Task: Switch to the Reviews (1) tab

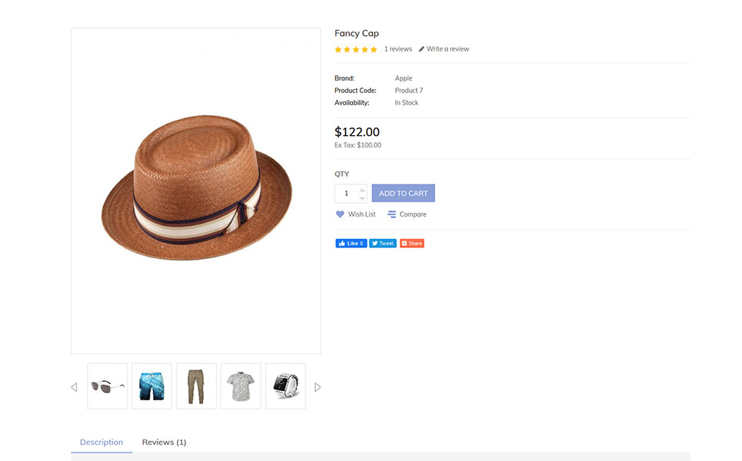Action: [165, 442]
